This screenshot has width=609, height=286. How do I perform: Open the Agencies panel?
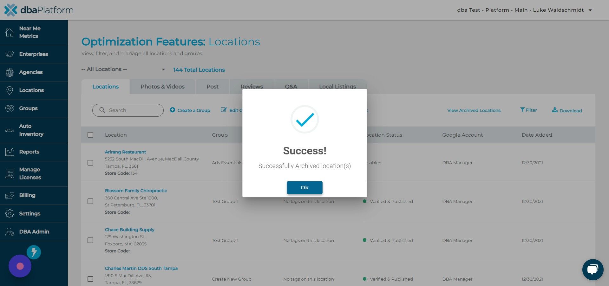click(x=31, y=72)
